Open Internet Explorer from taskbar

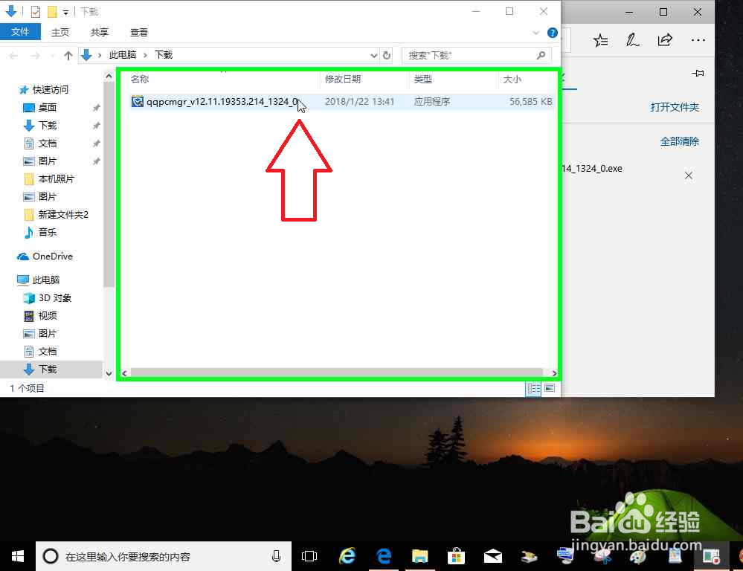347,556
